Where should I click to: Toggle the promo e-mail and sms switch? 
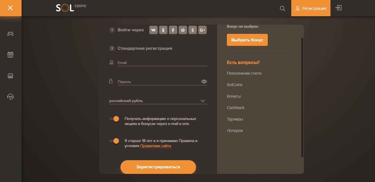114,119
